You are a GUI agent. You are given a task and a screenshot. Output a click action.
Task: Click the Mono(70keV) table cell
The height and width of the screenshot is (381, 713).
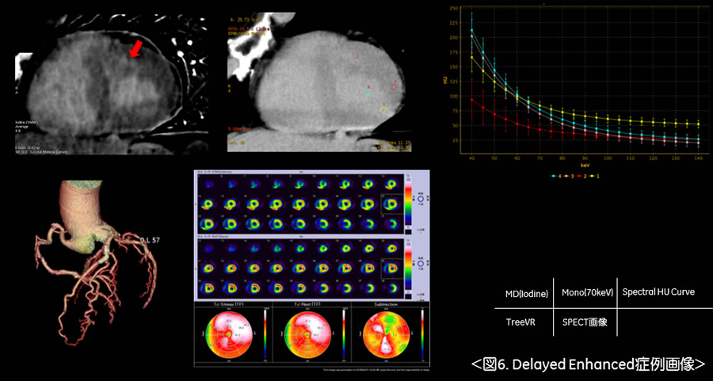(x=586, y=292)
